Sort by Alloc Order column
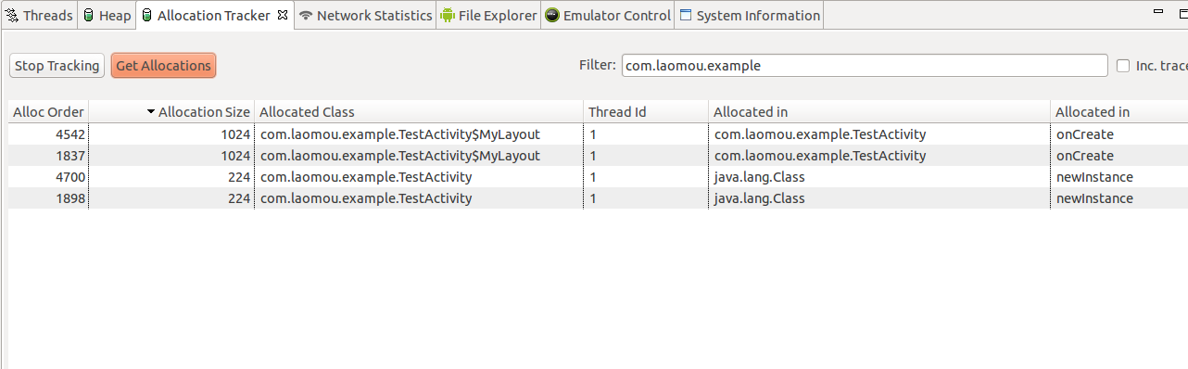This screenshot has width=1188, height=369. pos(48,112)
